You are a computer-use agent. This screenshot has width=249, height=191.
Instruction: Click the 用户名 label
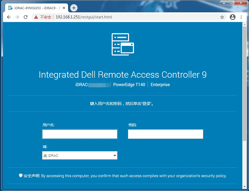(49, 125)
